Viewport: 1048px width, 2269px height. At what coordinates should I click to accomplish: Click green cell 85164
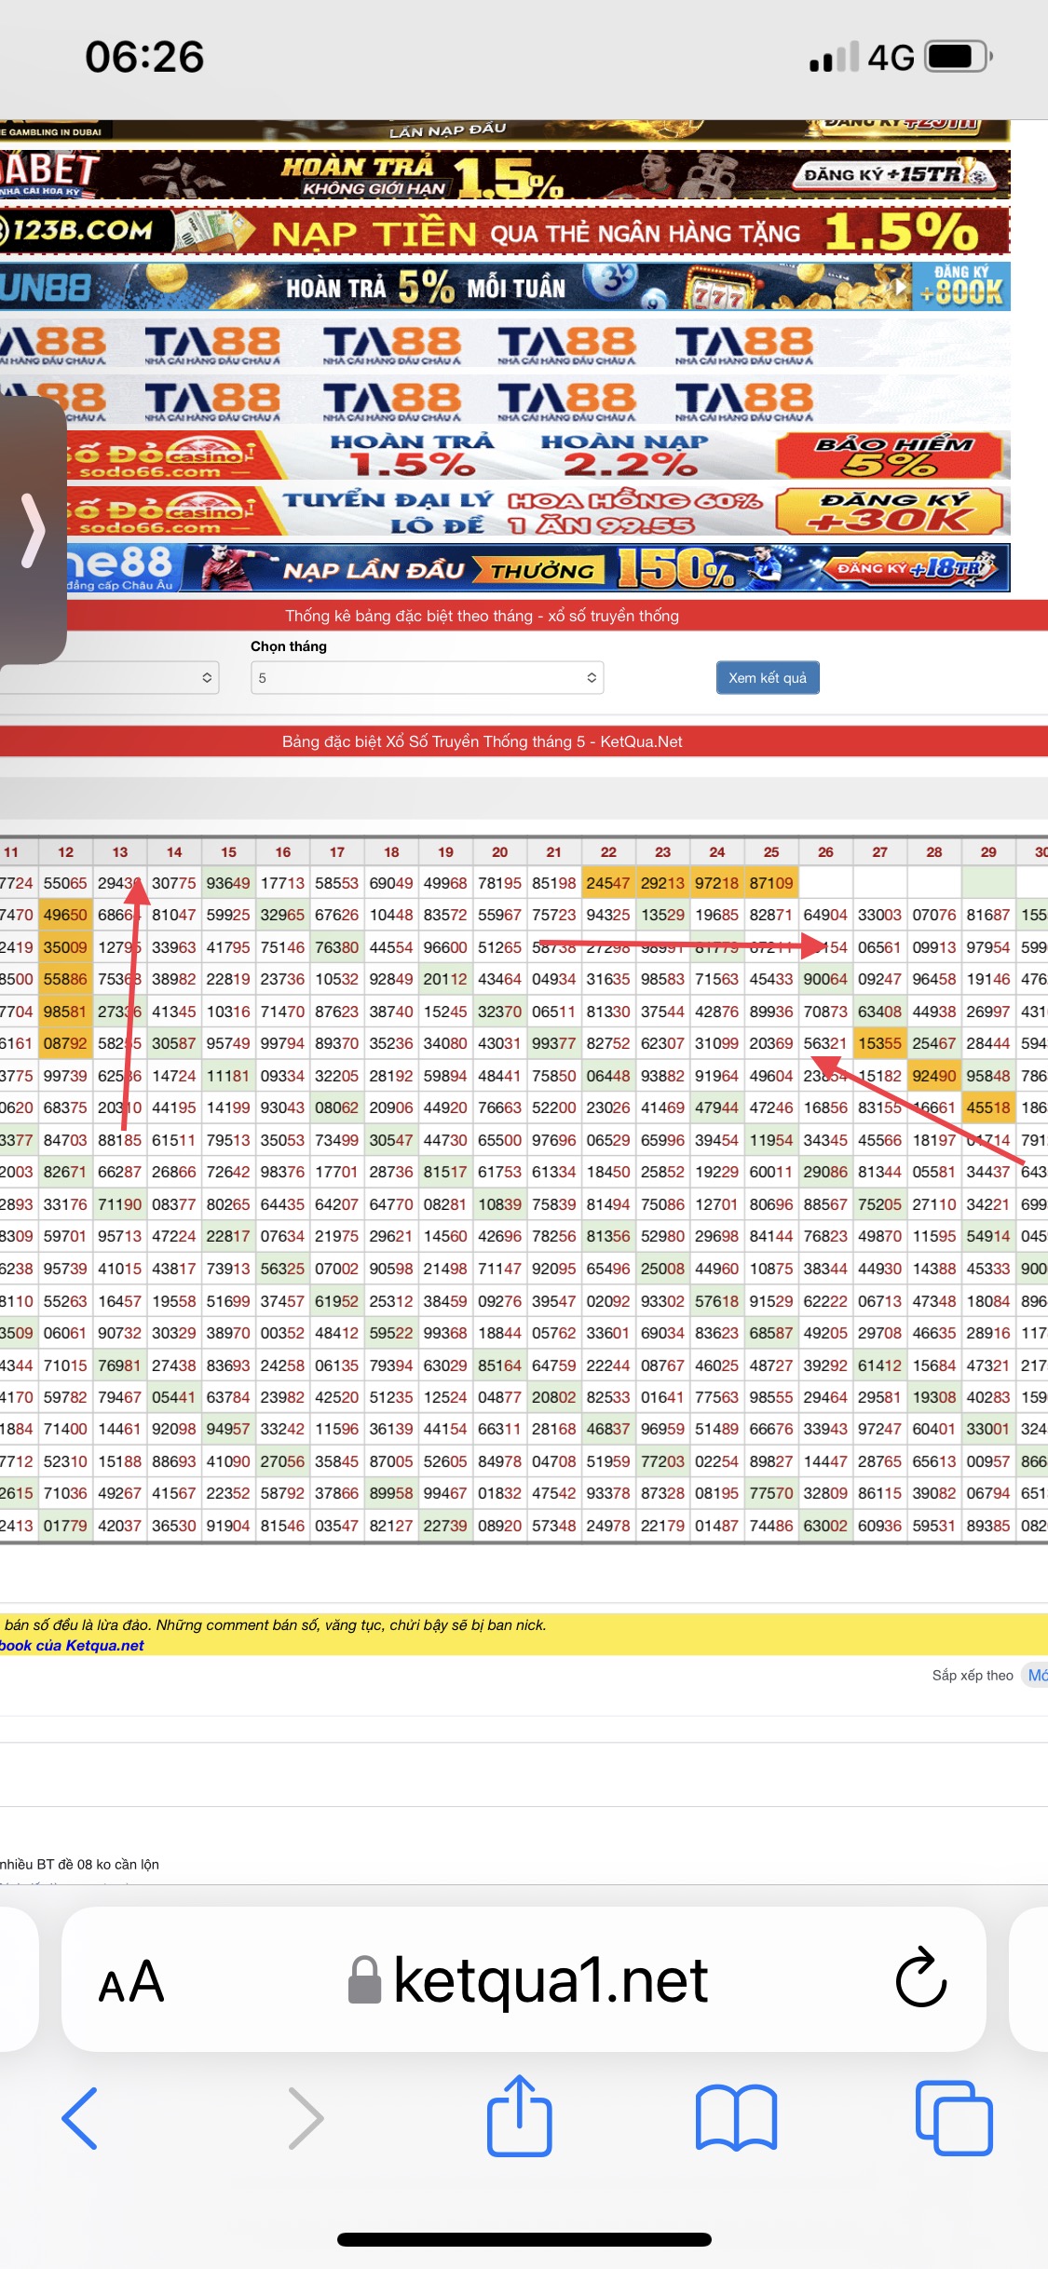pyautogui.click(x=500, y=1365)
